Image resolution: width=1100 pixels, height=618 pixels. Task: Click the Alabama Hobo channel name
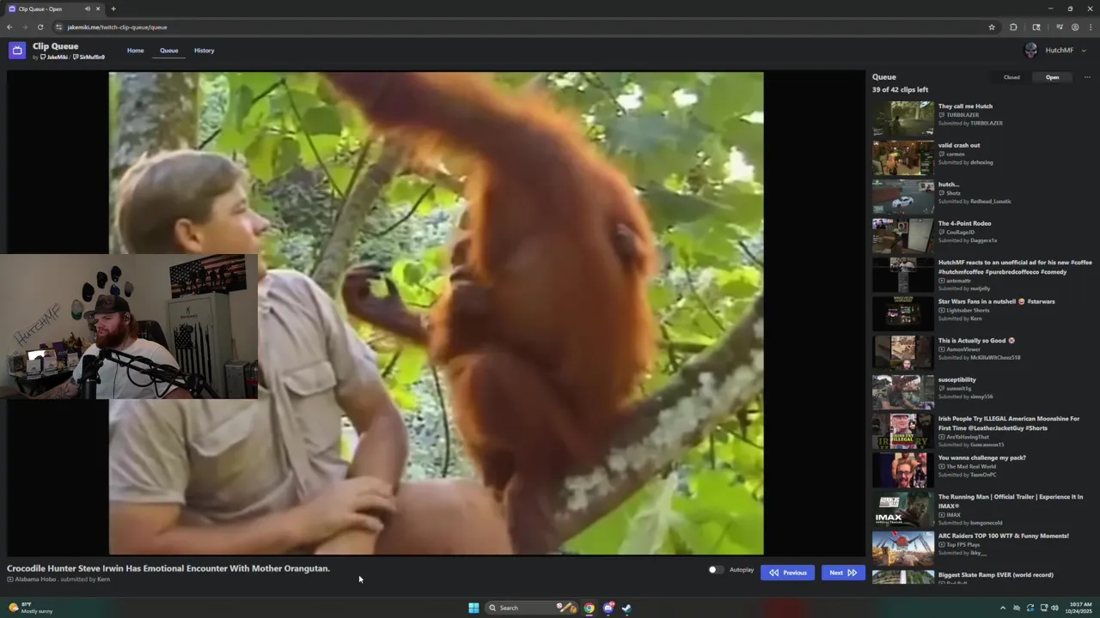[35, 579]
